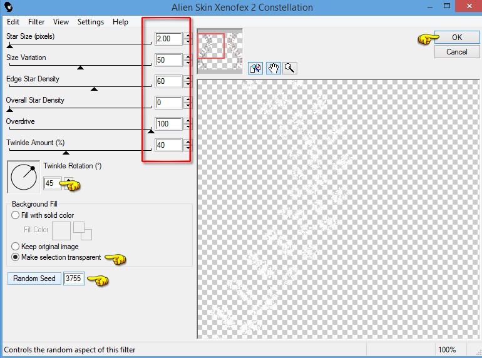Image resolution: width=482 pixels, height=358 pixels.
Task: Click the large star preview area
Action: tap(338, 209)
